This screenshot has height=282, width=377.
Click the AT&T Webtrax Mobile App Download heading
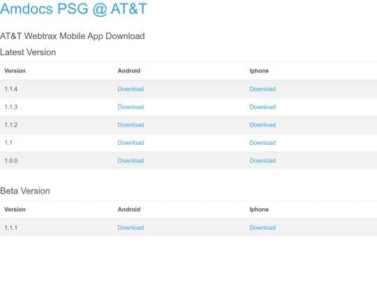pyautogui.click(x=73, y=36)
